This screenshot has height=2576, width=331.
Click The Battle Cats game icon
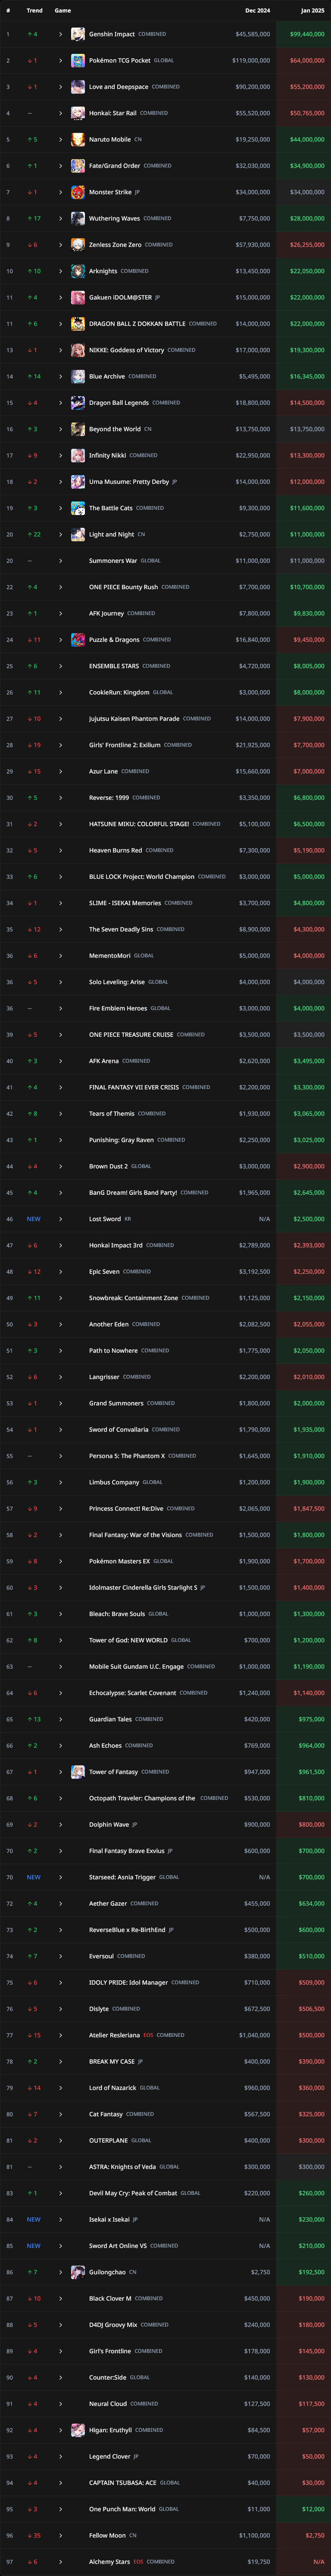78,508
